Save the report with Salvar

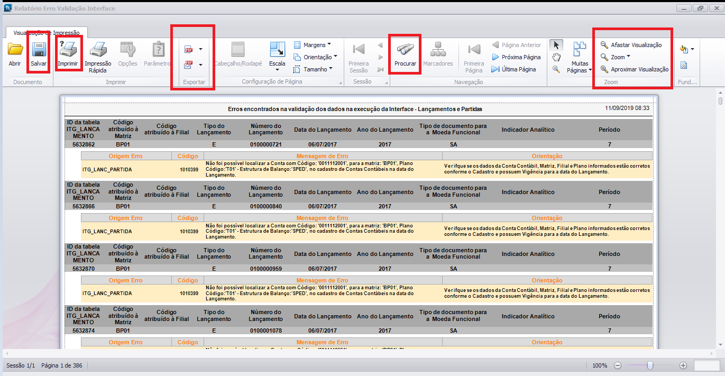point(39,54)
